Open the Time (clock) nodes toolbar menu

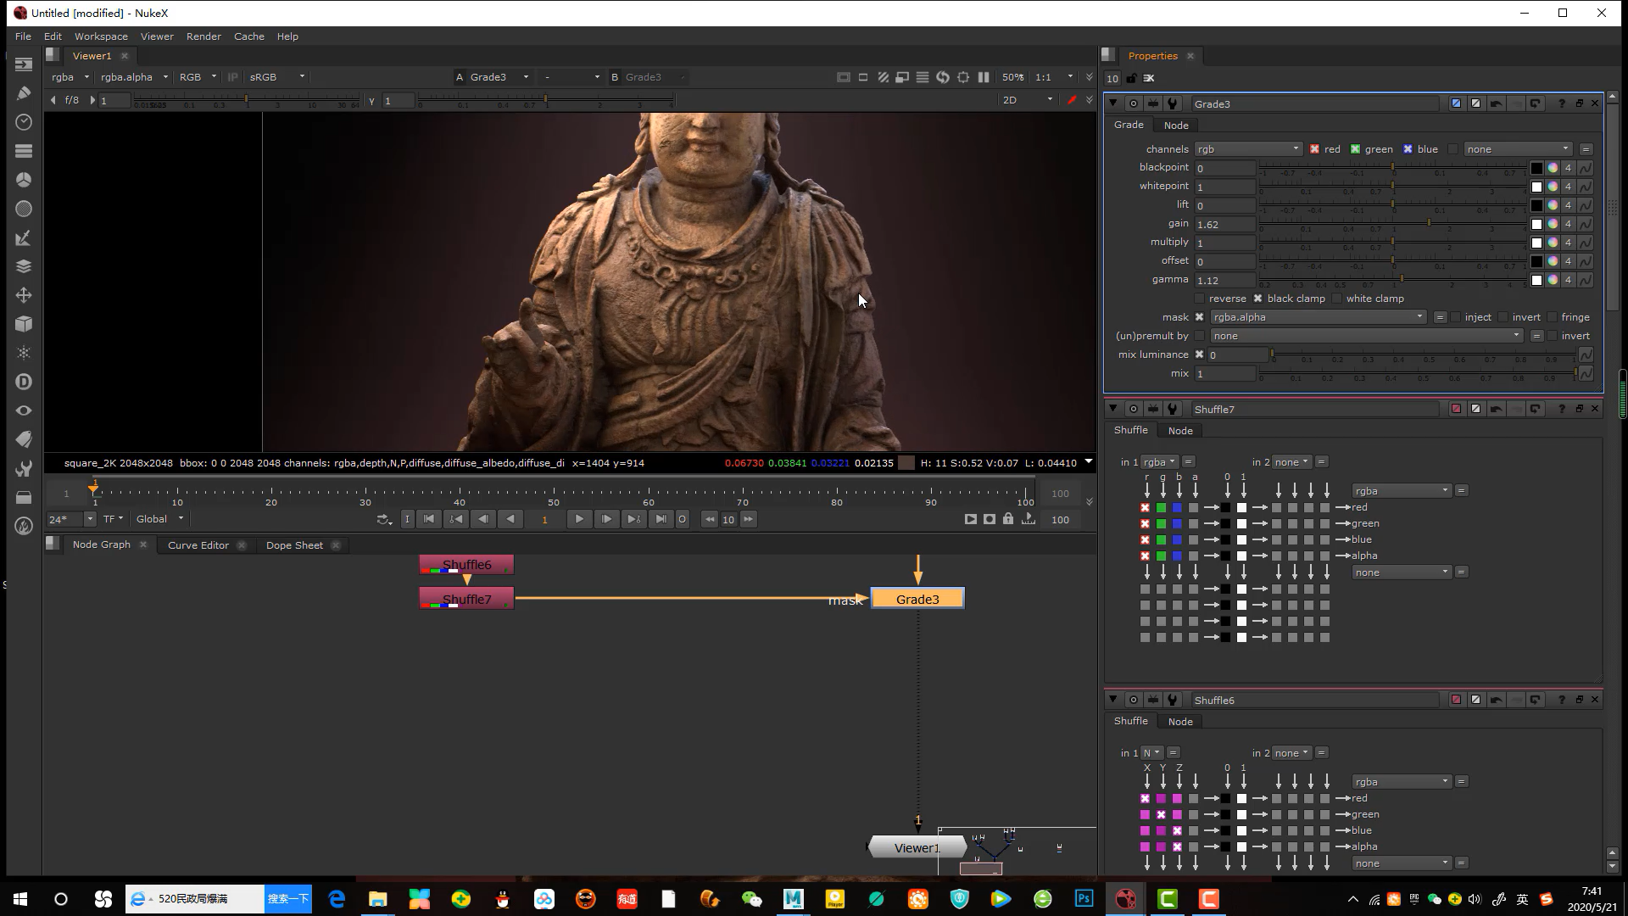click(x=24, y=122)
